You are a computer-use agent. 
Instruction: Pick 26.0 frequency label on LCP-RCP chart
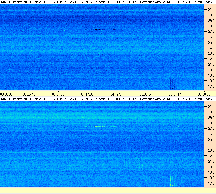point(211,134)
